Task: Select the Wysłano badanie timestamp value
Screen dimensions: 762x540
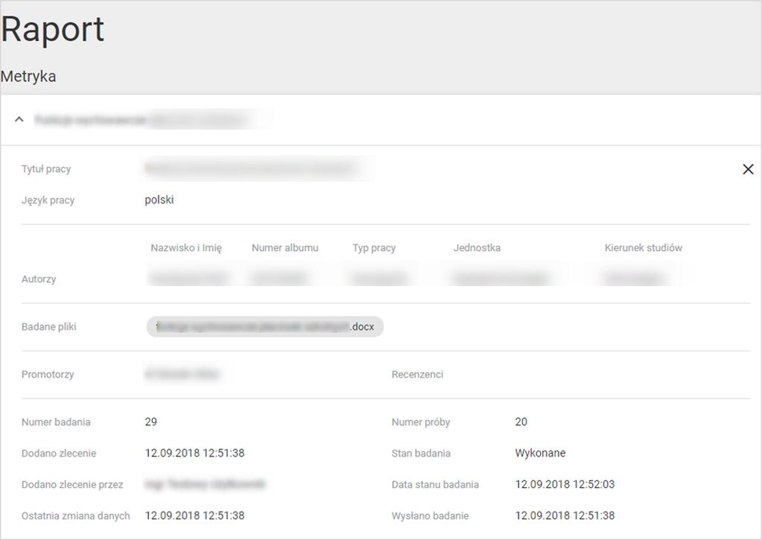Action: click(x=565, y=515)
